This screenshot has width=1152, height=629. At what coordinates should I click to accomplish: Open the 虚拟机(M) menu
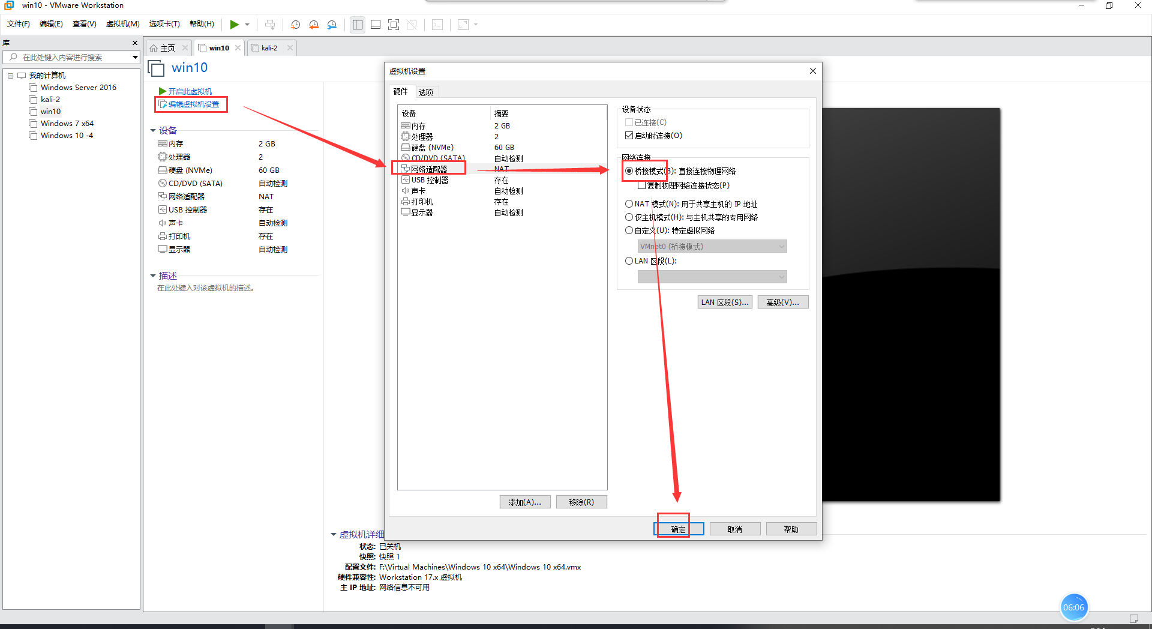coord(123,24)
